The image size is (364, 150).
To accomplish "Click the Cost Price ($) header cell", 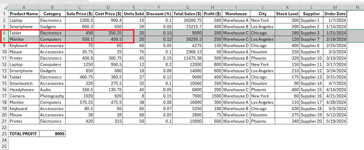I will 108,14.
